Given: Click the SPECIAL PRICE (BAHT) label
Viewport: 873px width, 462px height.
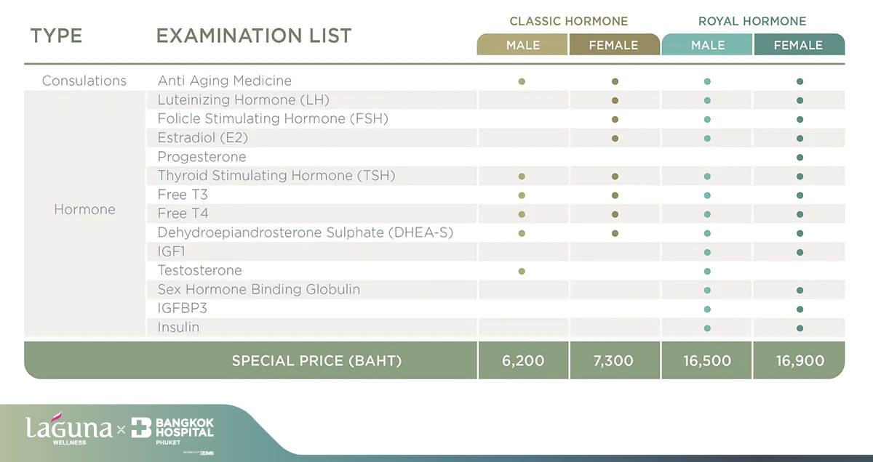Looking at the screenshot, I should click(316, 360).
